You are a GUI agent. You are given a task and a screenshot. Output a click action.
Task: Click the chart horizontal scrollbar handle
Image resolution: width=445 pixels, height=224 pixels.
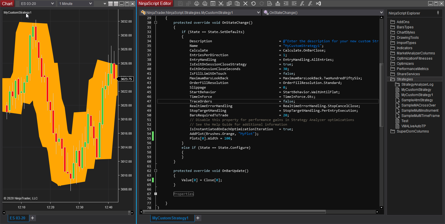click(x=129, y=213)
